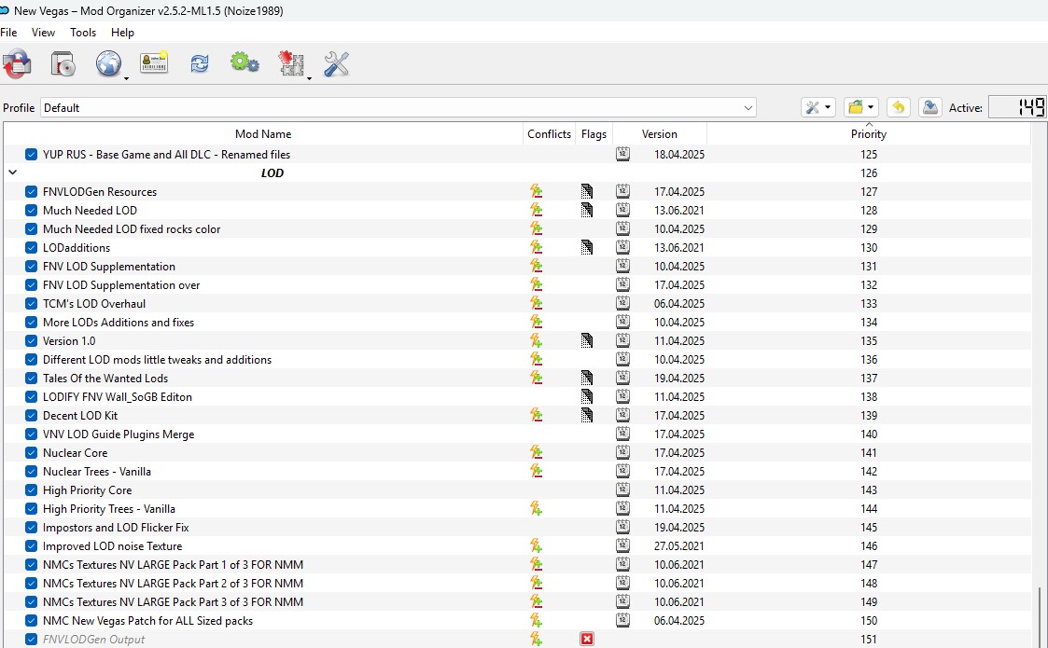Click the red X flag on FNVLODGen Output

click(x=587, y=640)
